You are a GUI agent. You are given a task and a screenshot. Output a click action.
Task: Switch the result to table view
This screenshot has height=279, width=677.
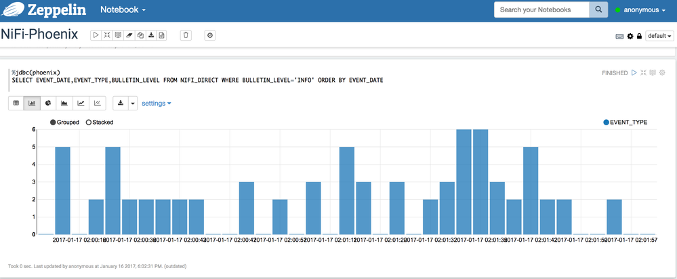pos(16,103)
